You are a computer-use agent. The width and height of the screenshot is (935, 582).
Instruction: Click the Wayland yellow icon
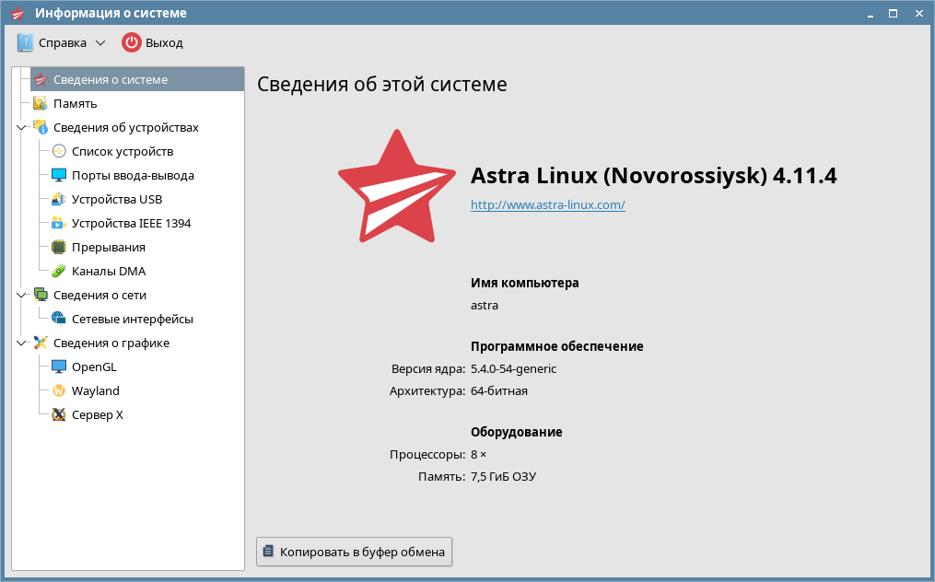(x=58, y=390)
